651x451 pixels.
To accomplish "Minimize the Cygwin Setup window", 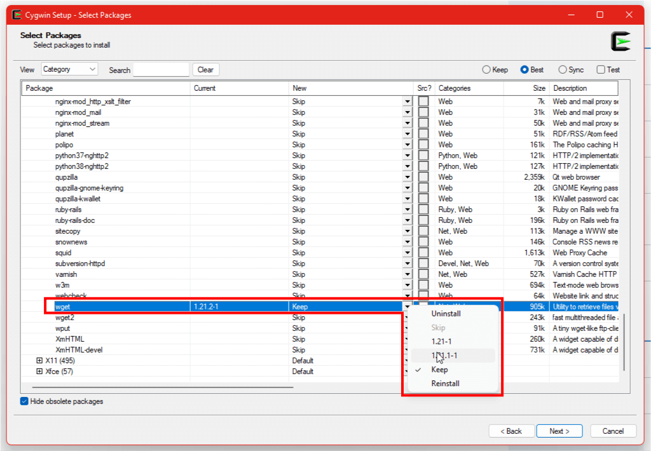I will pos(572,15).
